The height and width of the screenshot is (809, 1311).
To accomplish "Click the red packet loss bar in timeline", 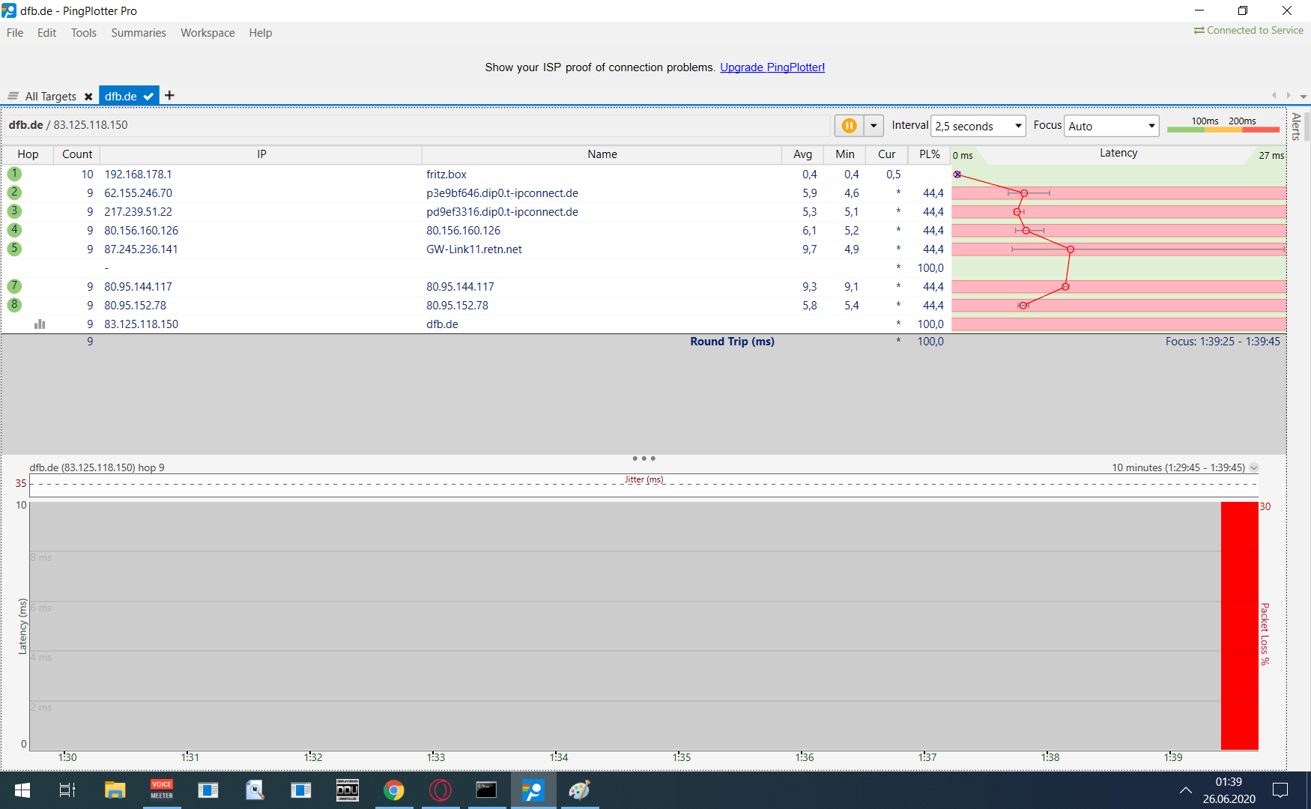I will pyautogui.click(x=1239, y=625).
